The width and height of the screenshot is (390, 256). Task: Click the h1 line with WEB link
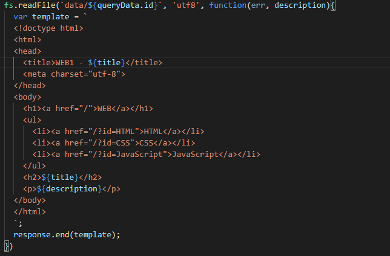coord(88,109)
